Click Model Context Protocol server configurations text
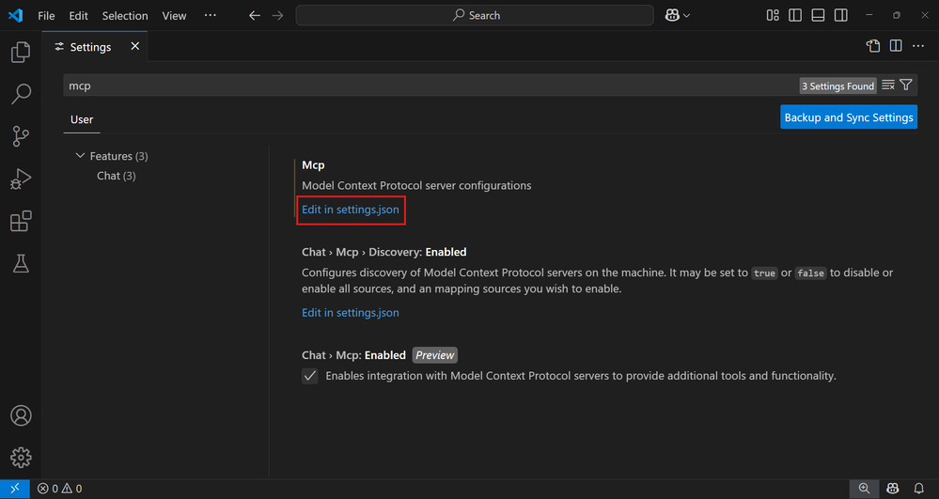Image resolution: width=939 pixels, height=499 pixels. [x=416, y=186]
